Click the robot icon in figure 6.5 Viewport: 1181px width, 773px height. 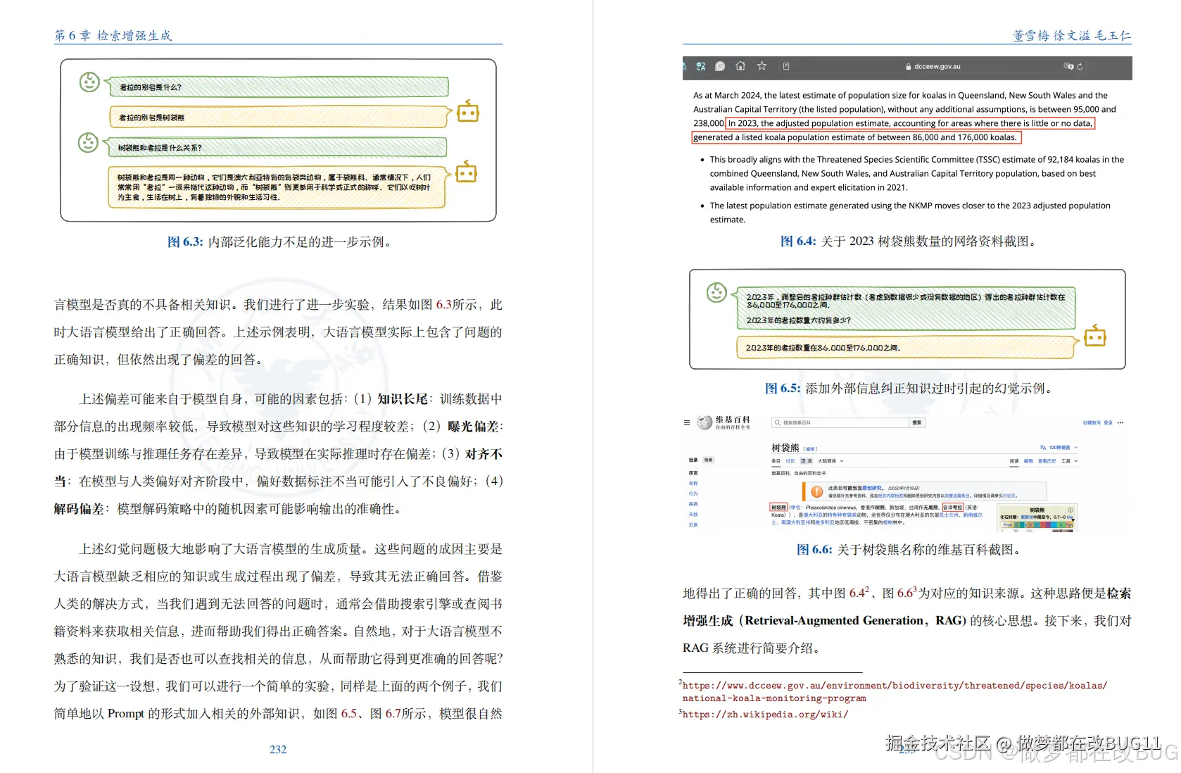pos(1095,337)
